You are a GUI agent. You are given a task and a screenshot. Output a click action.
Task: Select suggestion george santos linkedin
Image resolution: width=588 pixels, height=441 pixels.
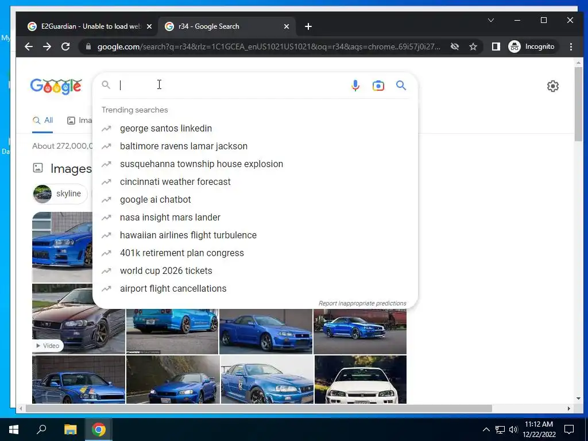255,128
